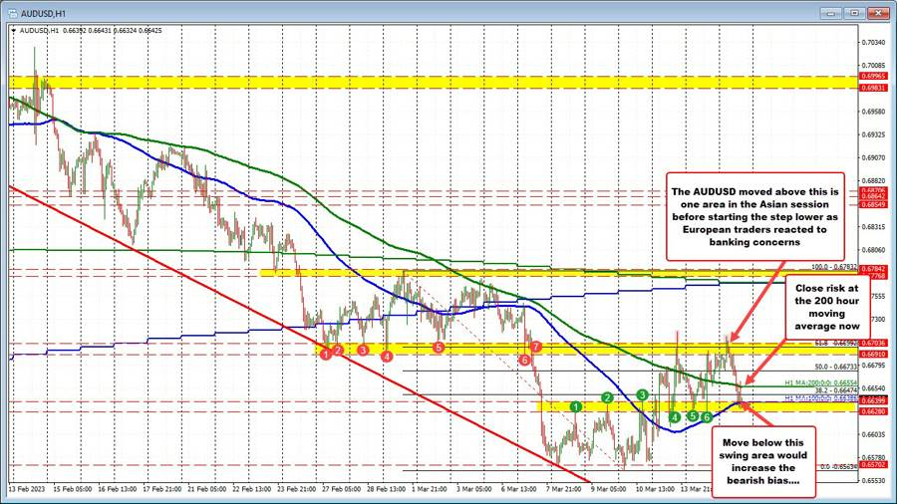Select the 0.66280 red price label
The image size is (897, 504).
pyautogui.click(x=875, y=409)
